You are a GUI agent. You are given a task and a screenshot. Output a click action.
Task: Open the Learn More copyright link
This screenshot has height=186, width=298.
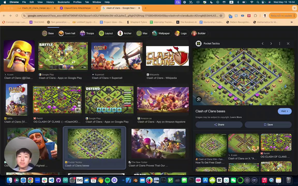click(x=236, y=117)
